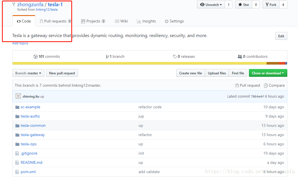Image resolution: width=298 pixels, height=177 pixels.
Task: Open the Clone or download dropdown
Action: [x=268, y=73]
